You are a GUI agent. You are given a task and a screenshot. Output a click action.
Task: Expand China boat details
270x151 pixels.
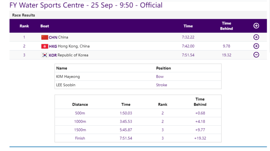(x=256, y=37)
